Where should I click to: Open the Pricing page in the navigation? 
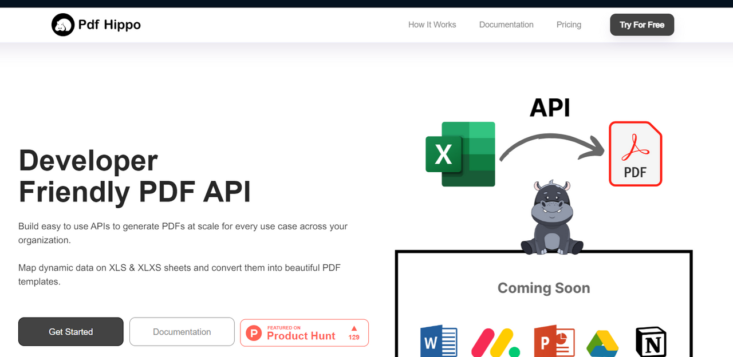569,25
